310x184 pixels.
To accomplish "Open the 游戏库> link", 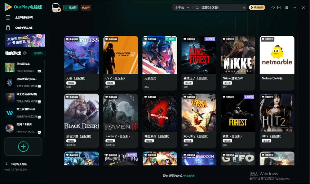I will pyautogui.click(x=38, y=53).
